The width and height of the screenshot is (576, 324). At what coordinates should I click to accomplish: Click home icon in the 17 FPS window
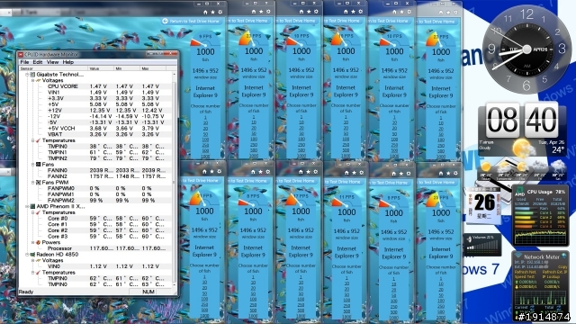coord(301,172)
